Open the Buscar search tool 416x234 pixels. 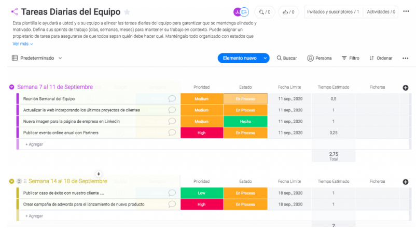point(286,58)
